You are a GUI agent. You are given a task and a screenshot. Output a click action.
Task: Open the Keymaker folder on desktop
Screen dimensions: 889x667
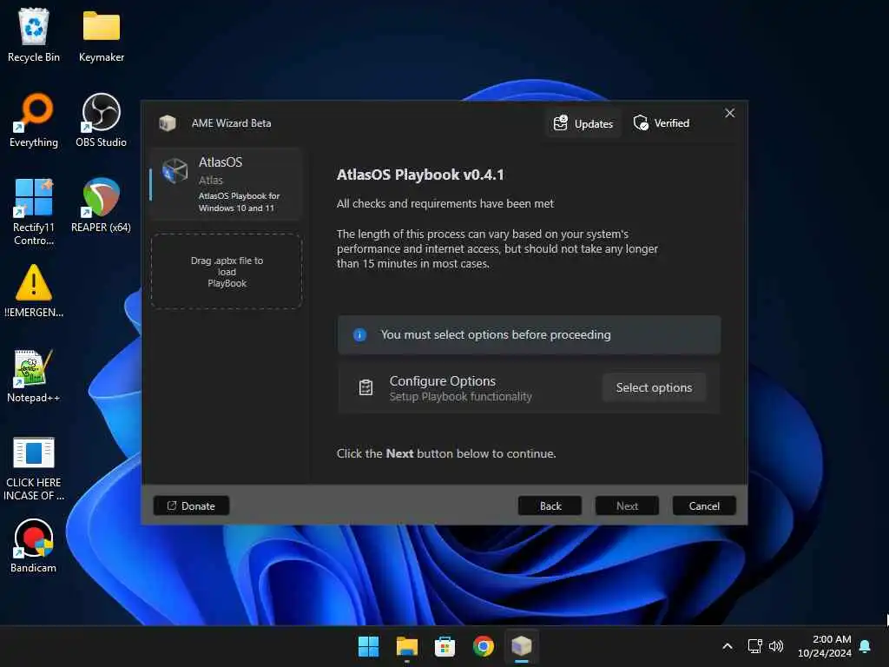[x=102, y=35]
